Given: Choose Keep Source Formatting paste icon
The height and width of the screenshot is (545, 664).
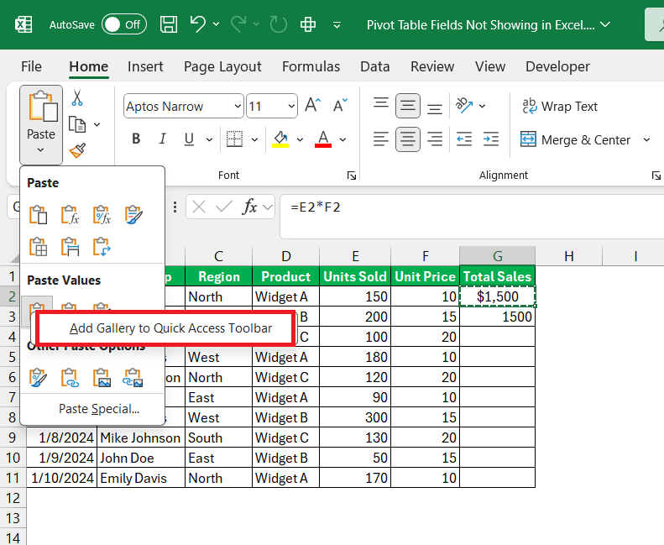Looking at the screenshot, I should coord(133,214).
